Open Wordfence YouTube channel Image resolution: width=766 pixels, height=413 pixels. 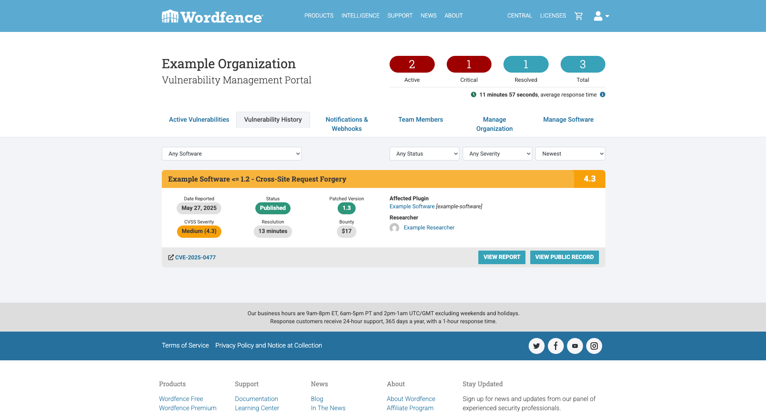[x=575, y=346]
